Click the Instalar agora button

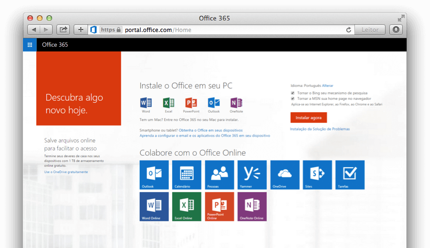[309, 118]
